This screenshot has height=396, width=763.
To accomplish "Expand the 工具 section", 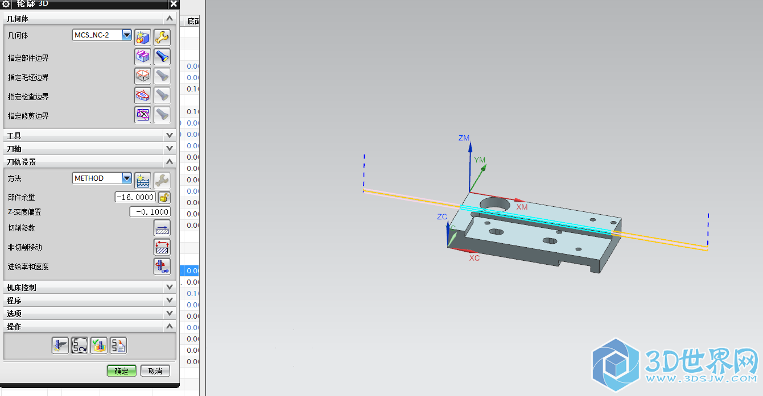I will [x=169, y=136].
